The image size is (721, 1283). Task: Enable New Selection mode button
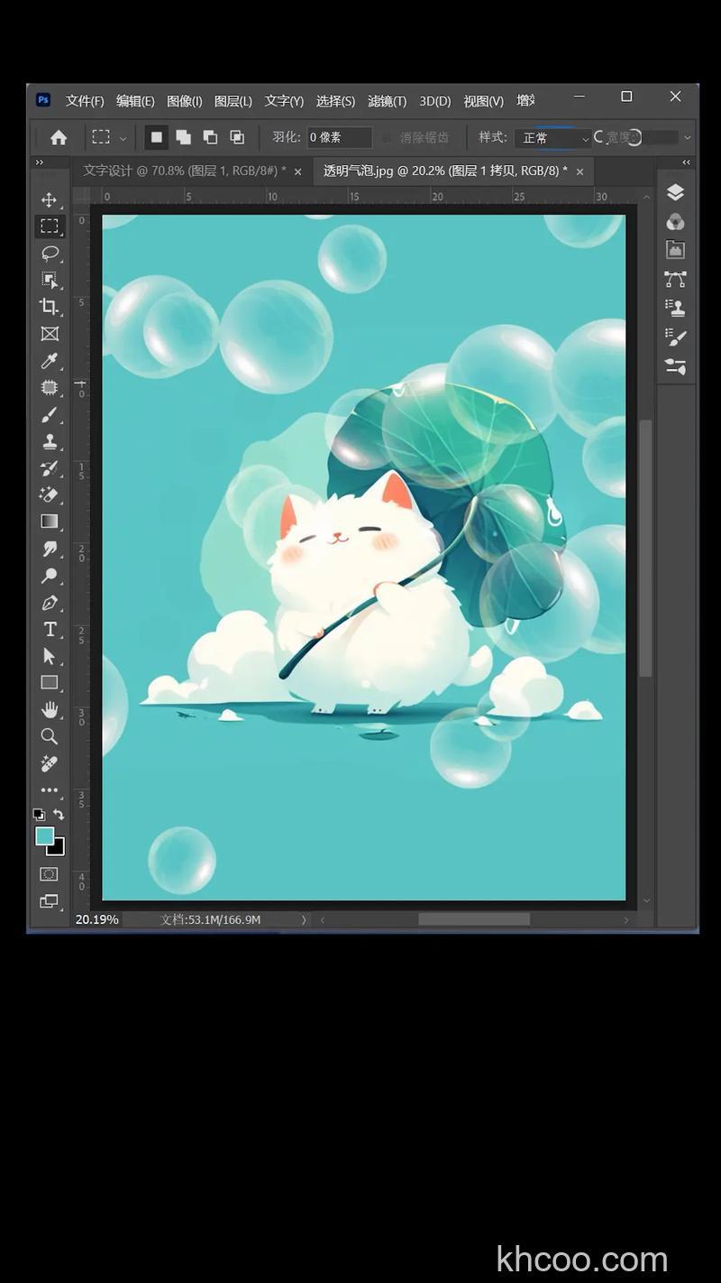point(157,137)
